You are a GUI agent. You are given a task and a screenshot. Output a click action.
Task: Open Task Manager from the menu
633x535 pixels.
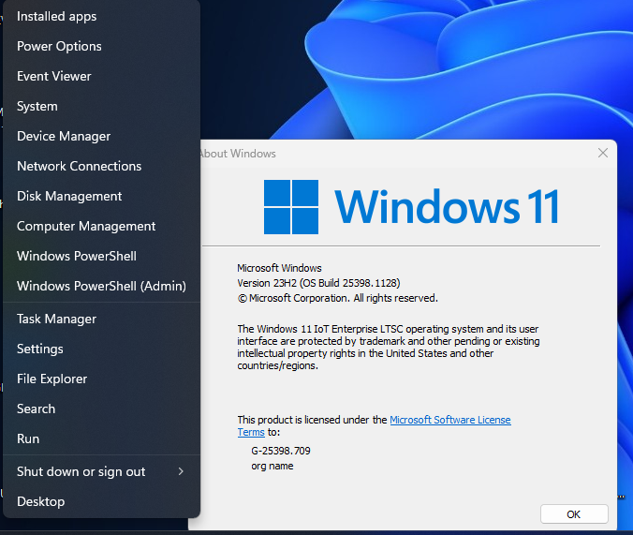click(101, 319)
